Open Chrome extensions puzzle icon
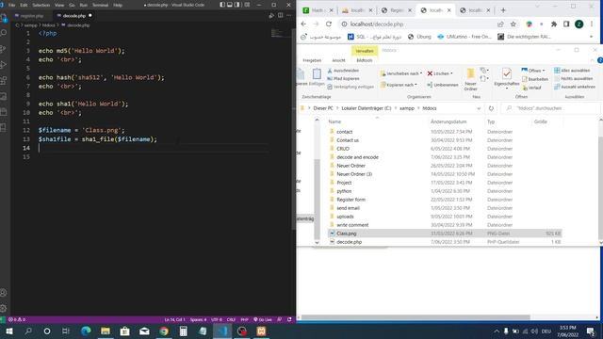This screenshot has height=339, width=603. point(554,24)
